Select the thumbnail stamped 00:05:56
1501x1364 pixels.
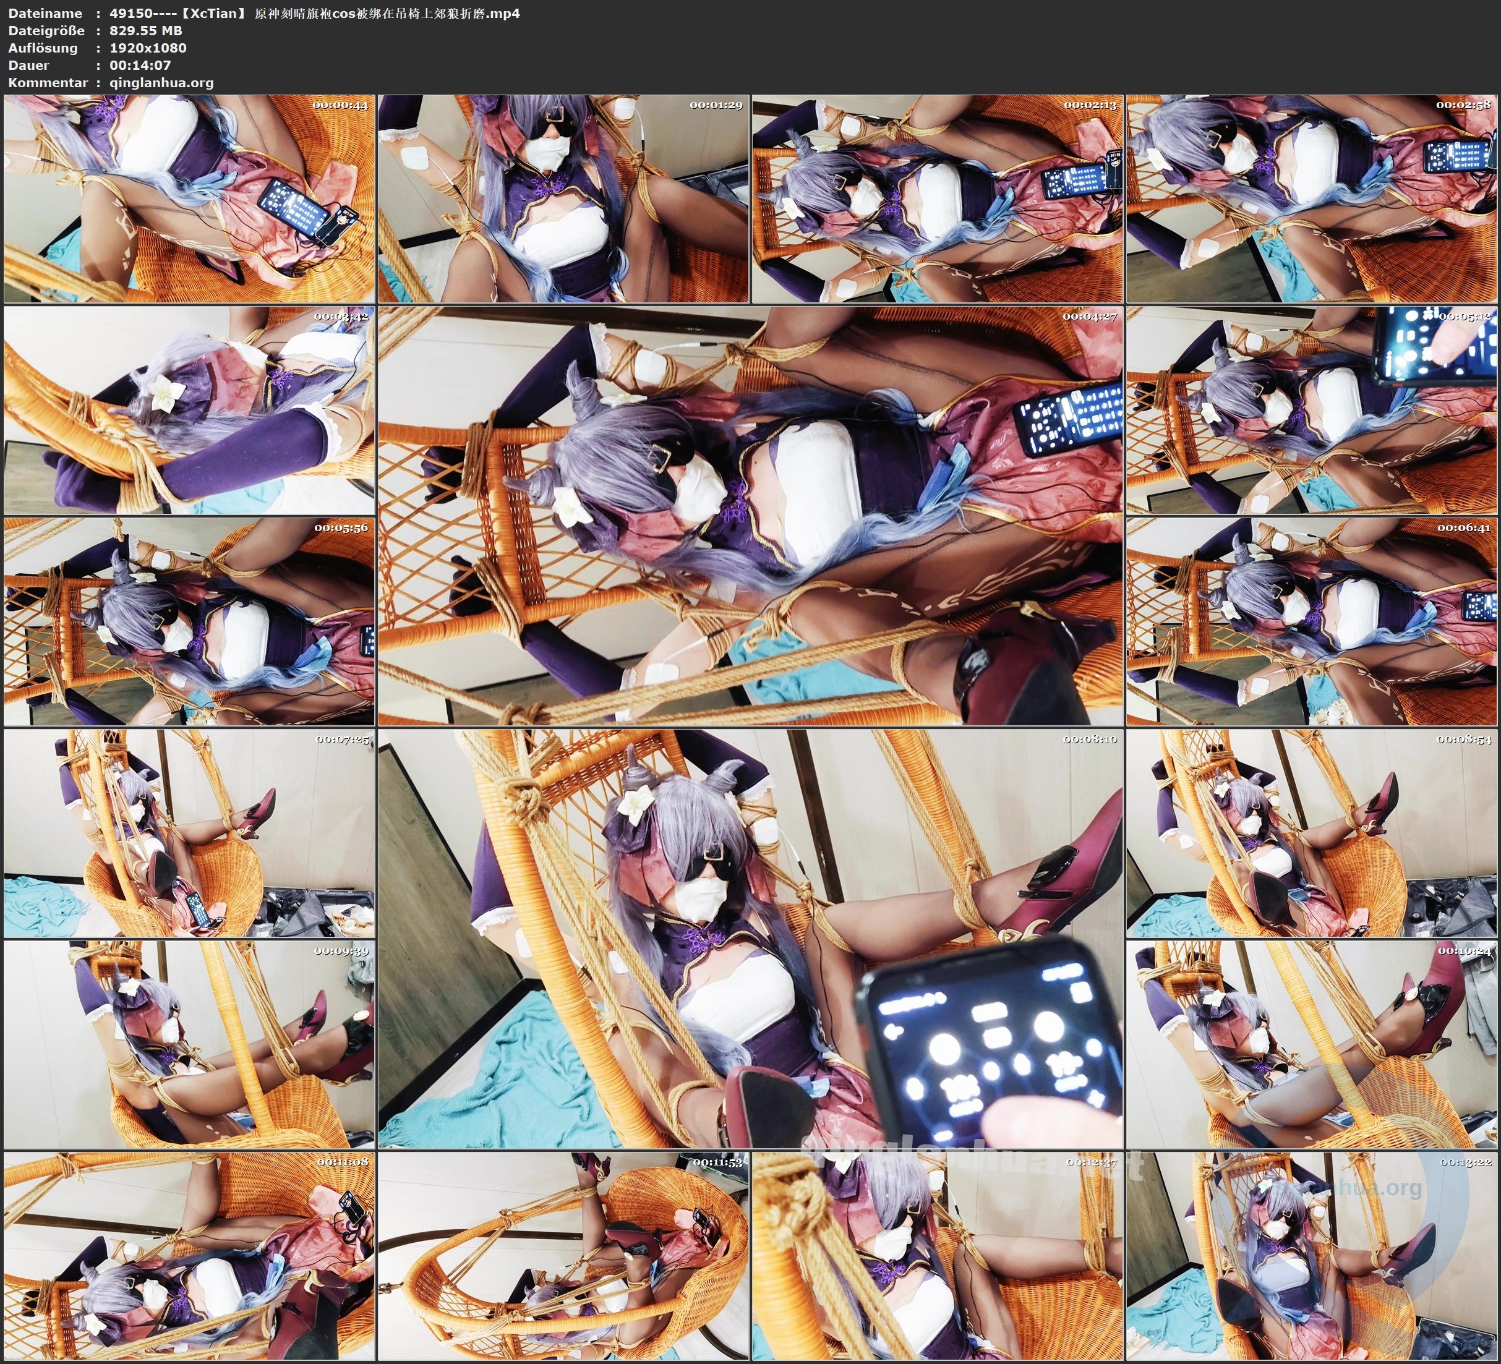click(x=189, y=621)
